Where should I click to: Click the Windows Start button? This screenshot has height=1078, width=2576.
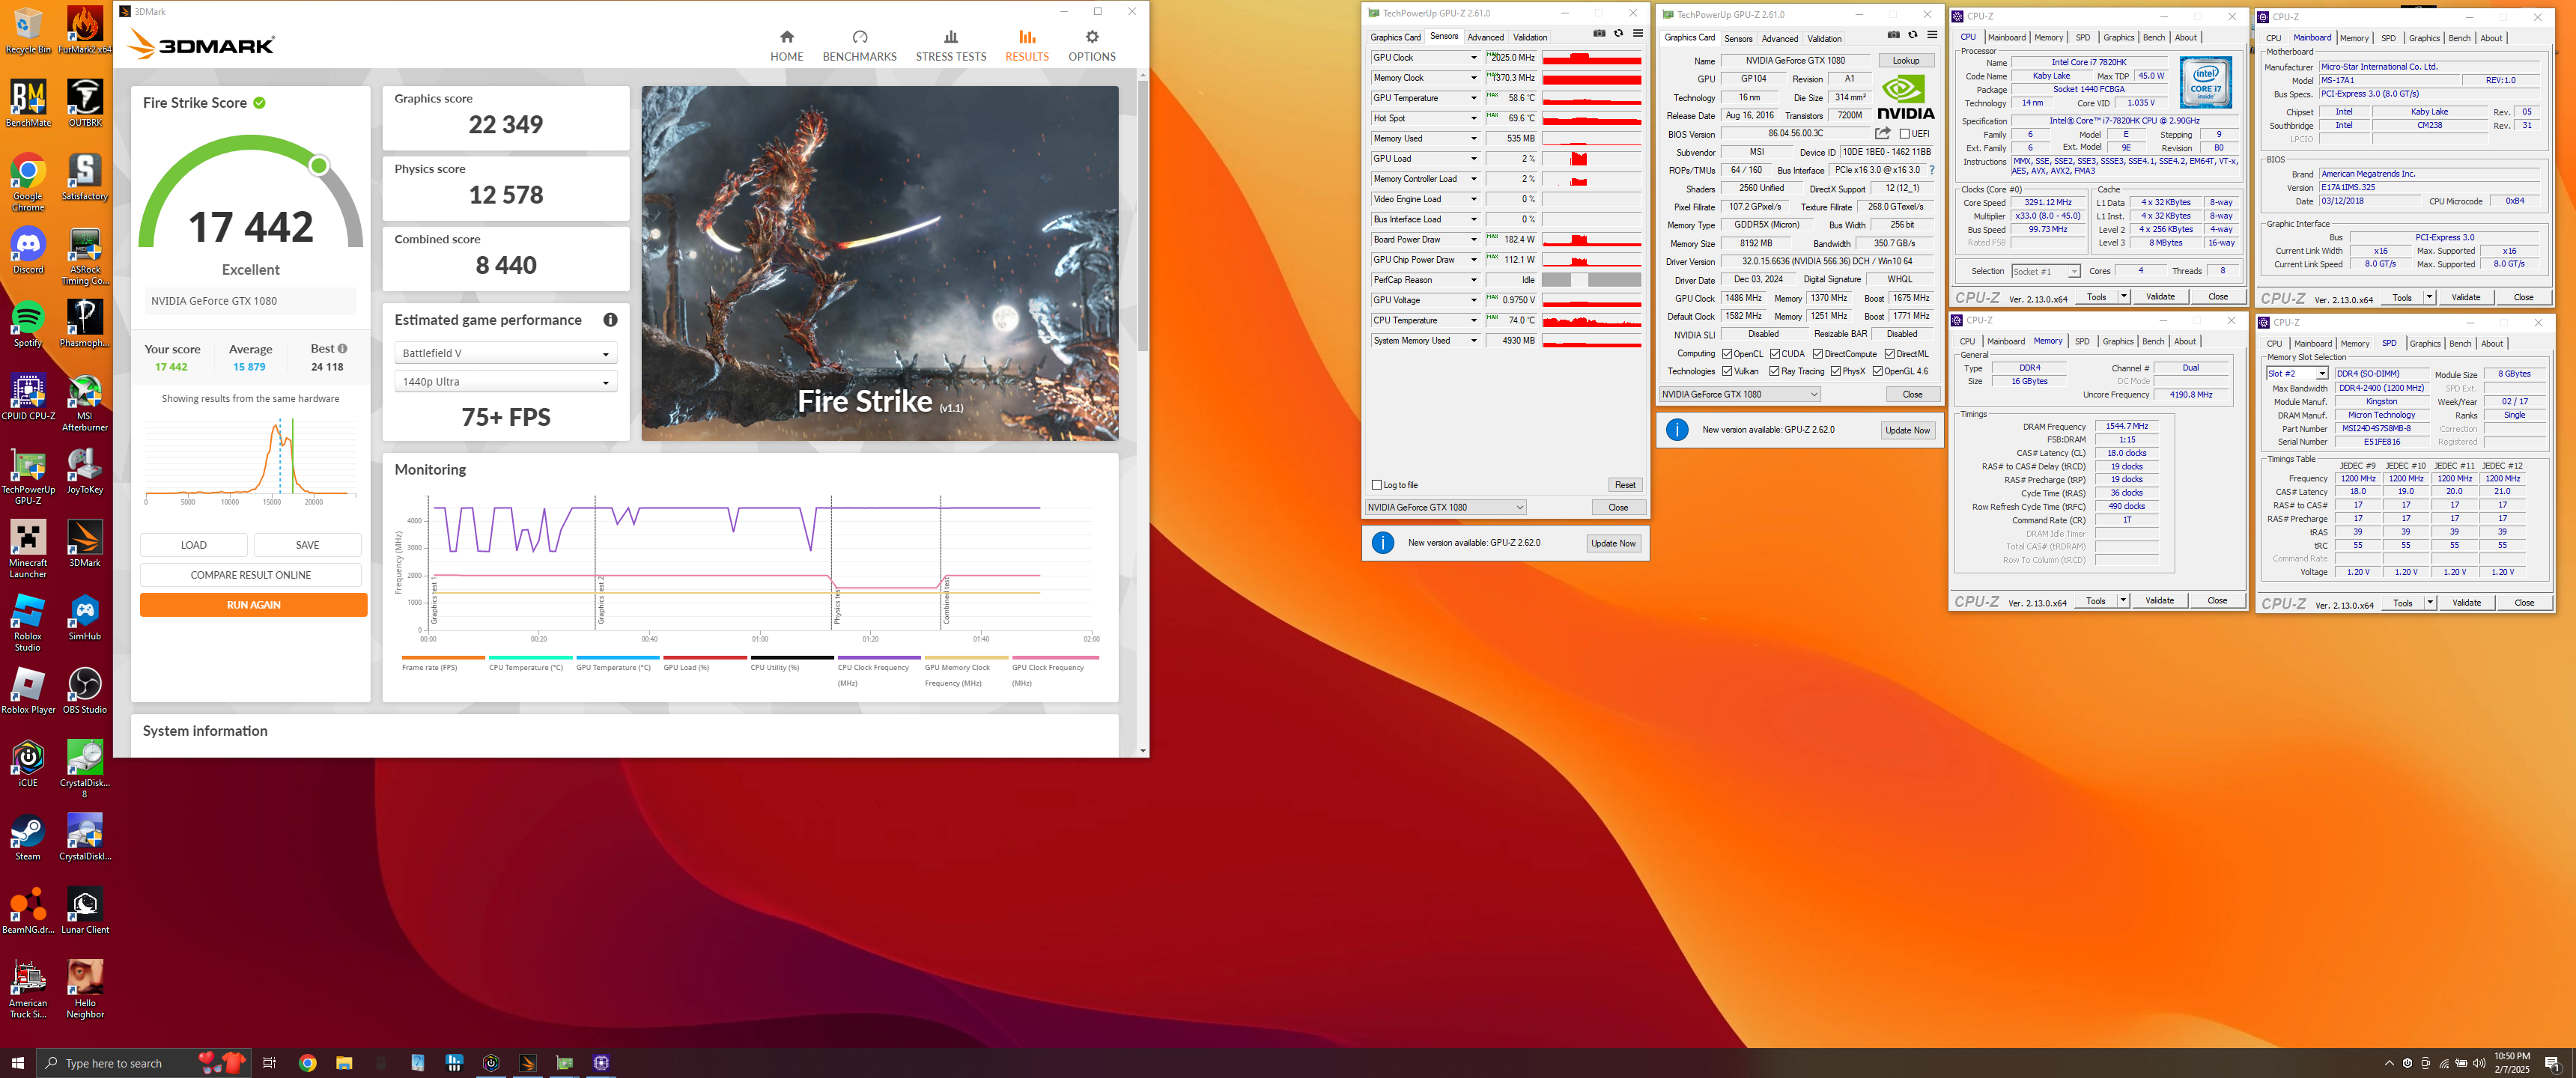(x=17, y=1063)
